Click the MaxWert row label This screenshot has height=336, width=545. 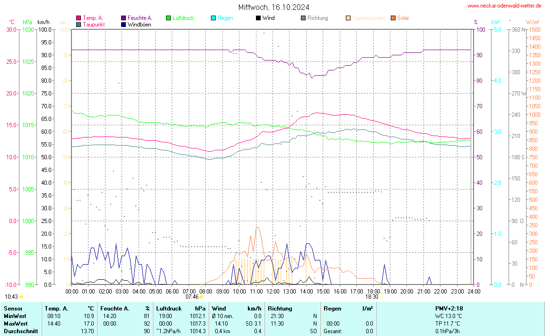click(15, 323)
